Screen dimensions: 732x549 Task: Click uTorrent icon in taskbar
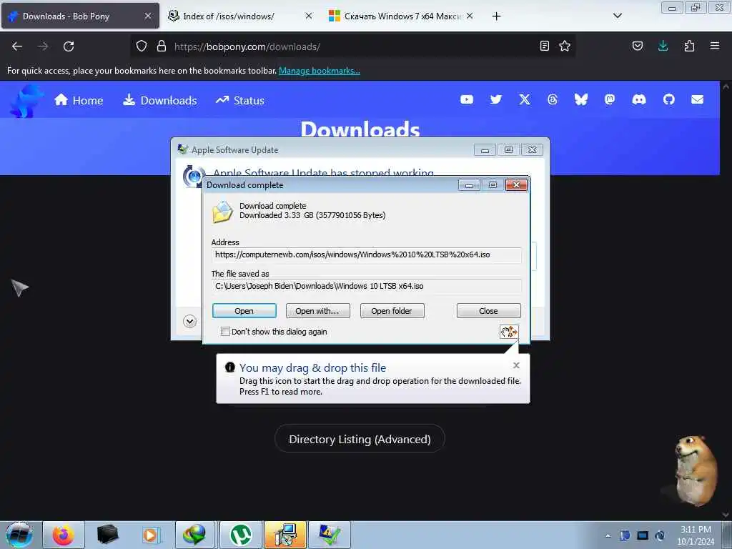pos(240,535)
